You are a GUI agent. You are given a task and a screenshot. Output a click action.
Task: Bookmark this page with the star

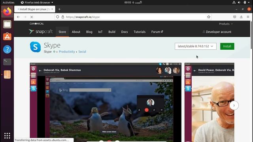click(x=209, y=17)
